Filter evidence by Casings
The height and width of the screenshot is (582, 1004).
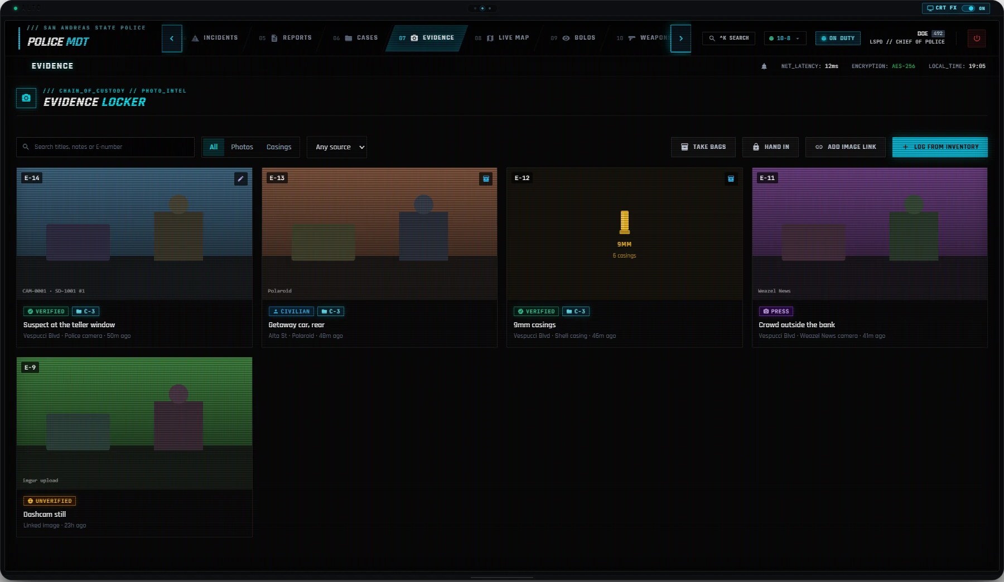[279, 147]
